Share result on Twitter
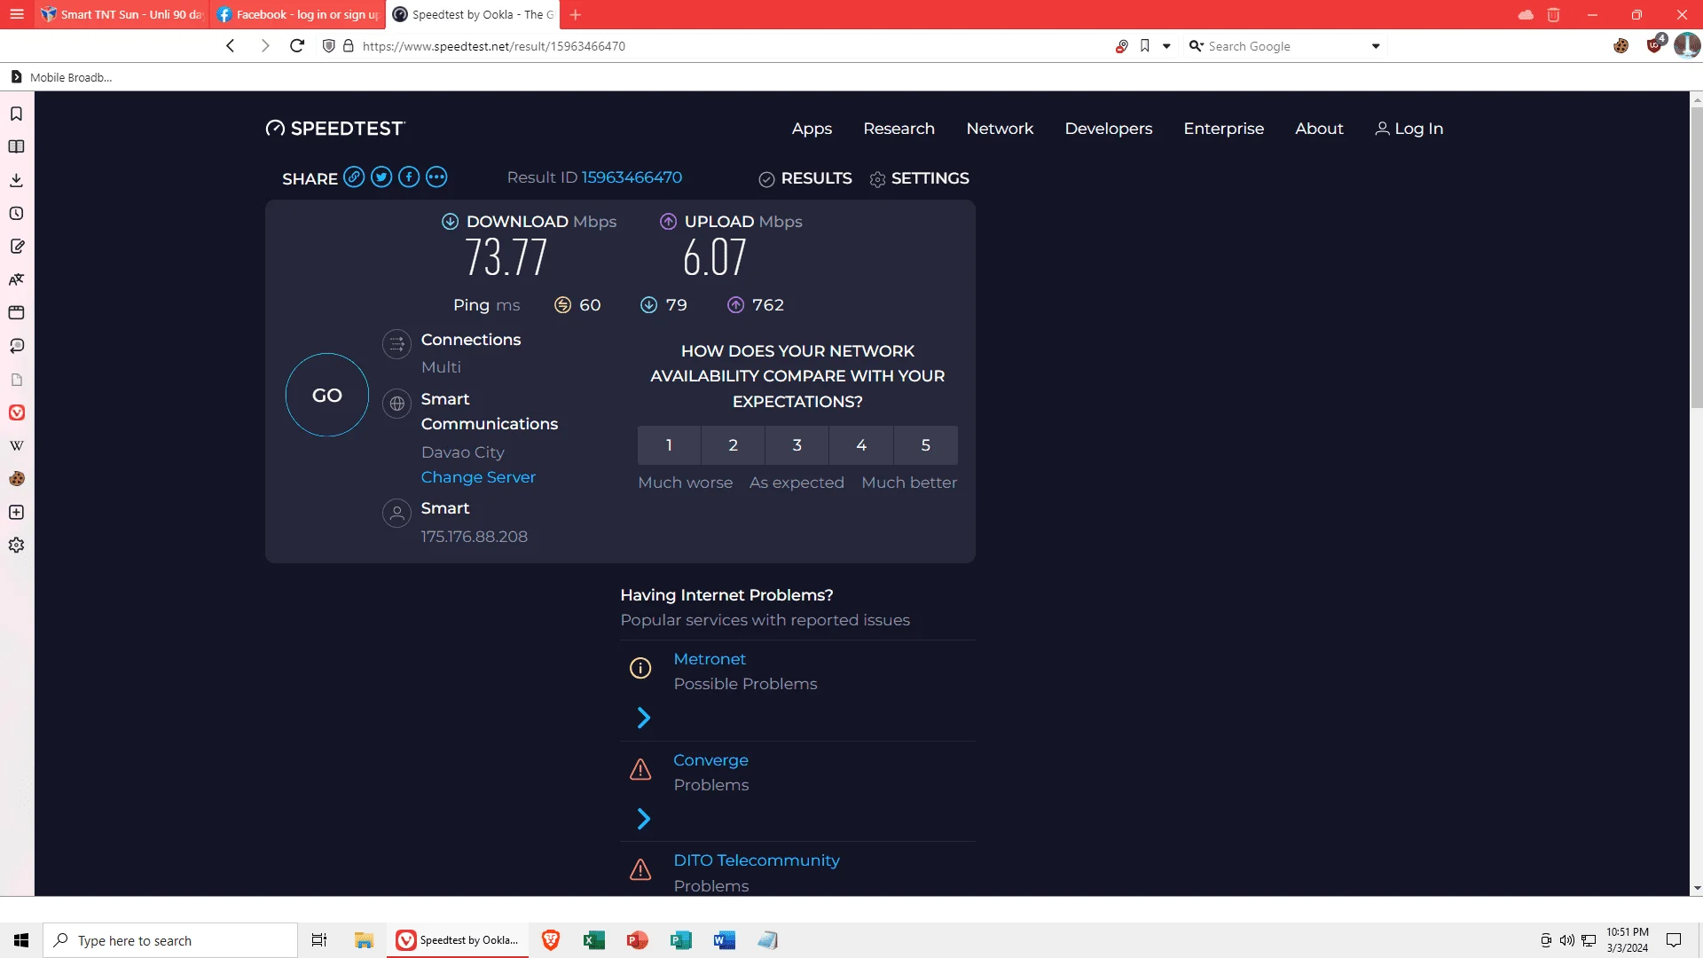1703x958 pixels. coord(381,177)
